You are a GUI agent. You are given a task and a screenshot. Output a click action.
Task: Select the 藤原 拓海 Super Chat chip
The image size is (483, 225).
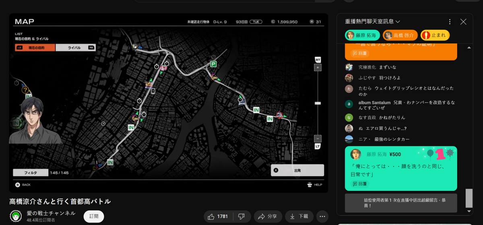361,35
